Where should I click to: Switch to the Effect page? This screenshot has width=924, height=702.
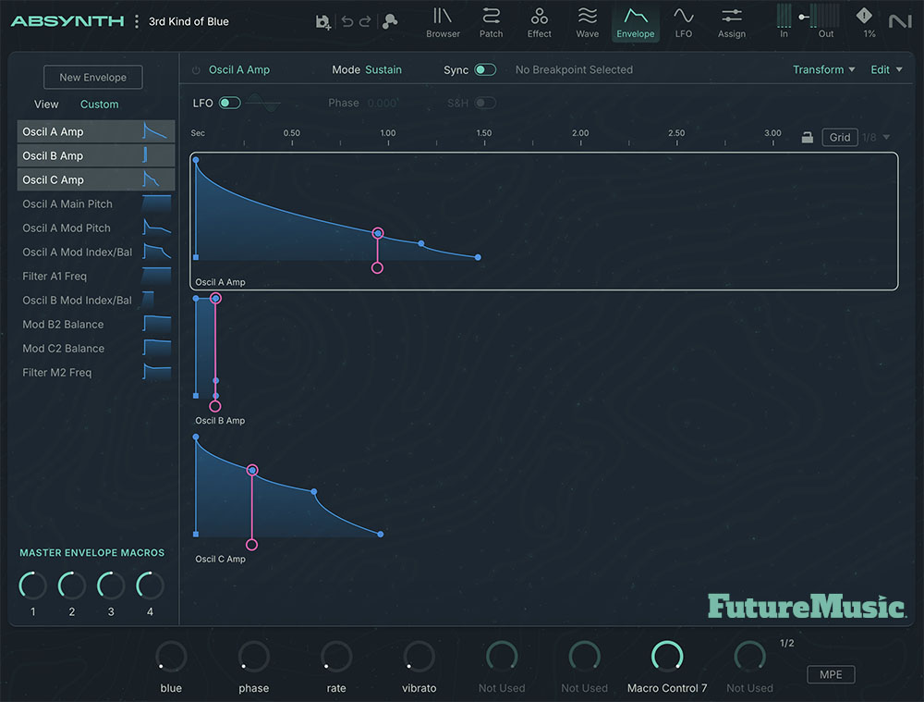click(x=539, y=22)
